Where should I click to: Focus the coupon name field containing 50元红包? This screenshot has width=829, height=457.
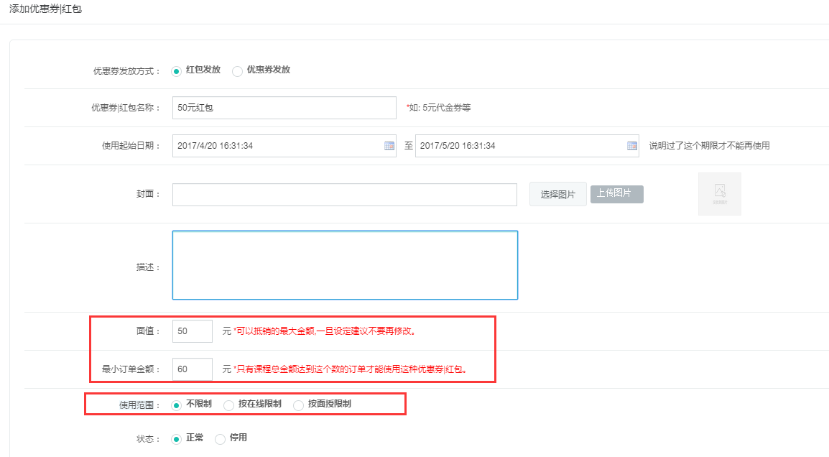[x=284, y=108]
